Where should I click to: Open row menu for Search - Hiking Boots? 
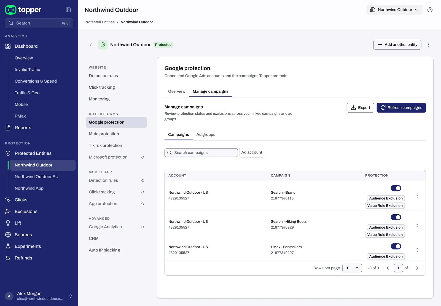[x=417, y=225]
